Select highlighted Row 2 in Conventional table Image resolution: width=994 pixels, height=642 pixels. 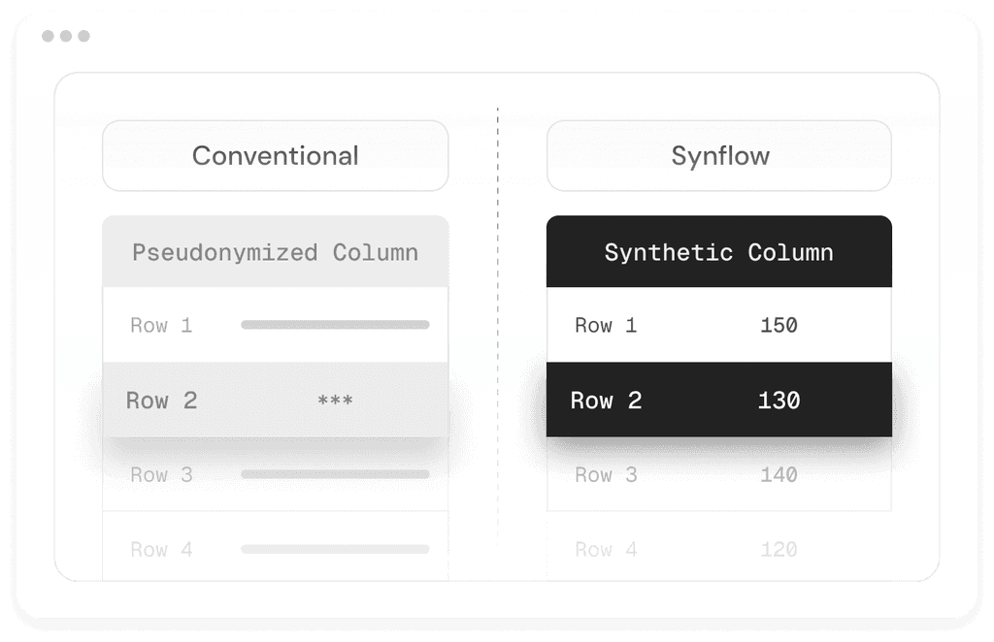[x=275, y=400]
